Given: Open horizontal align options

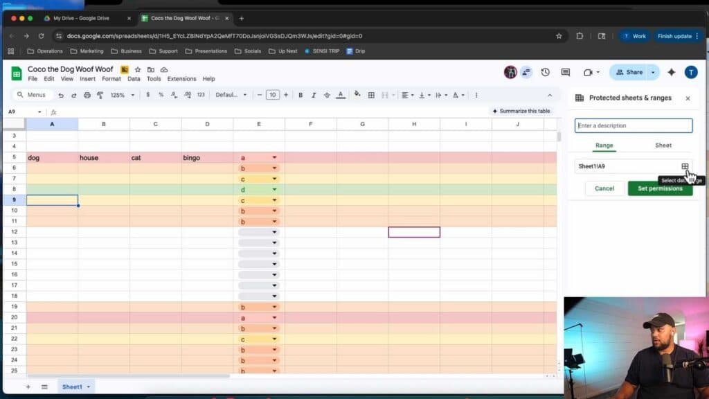Looking at the screenshot, I should point(407,95).
